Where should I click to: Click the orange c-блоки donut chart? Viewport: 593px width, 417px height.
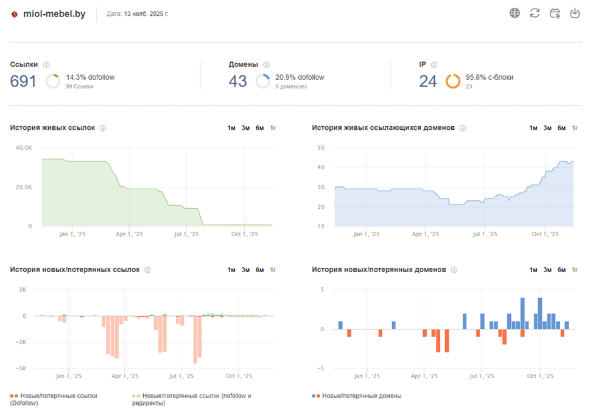click(x=453, y=82)
